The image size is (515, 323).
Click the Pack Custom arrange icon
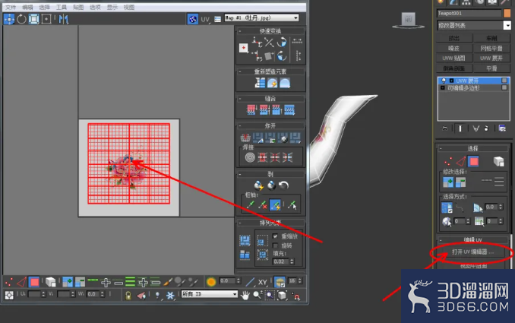245,240
